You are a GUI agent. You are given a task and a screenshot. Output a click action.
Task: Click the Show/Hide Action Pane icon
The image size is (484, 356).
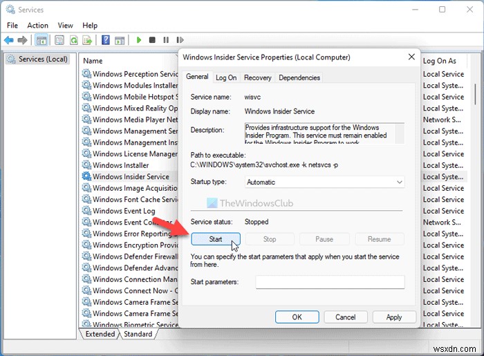(120, 40)
